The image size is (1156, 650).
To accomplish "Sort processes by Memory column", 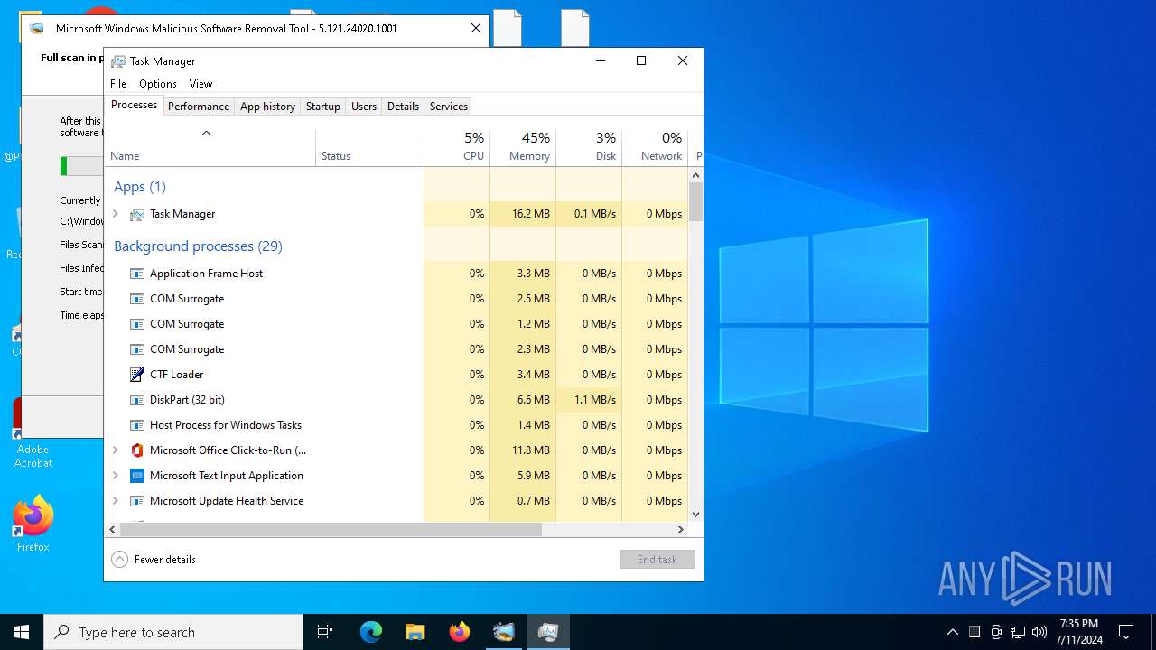I will (523, 148).
